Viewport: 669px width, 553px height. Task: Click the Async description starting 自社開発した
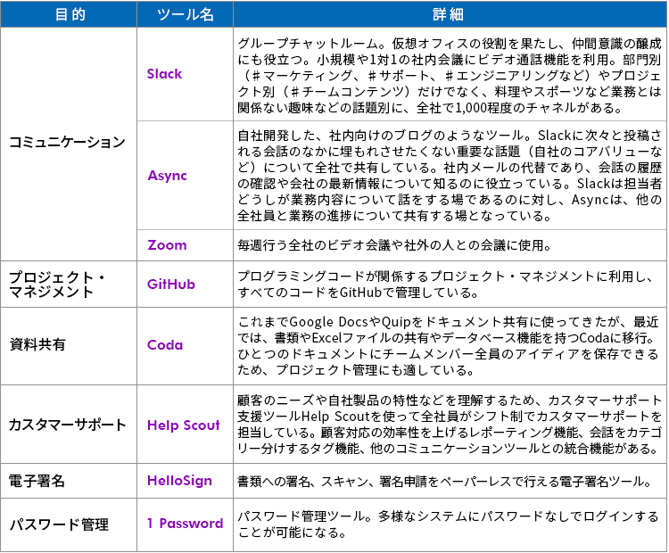(450, 176)
